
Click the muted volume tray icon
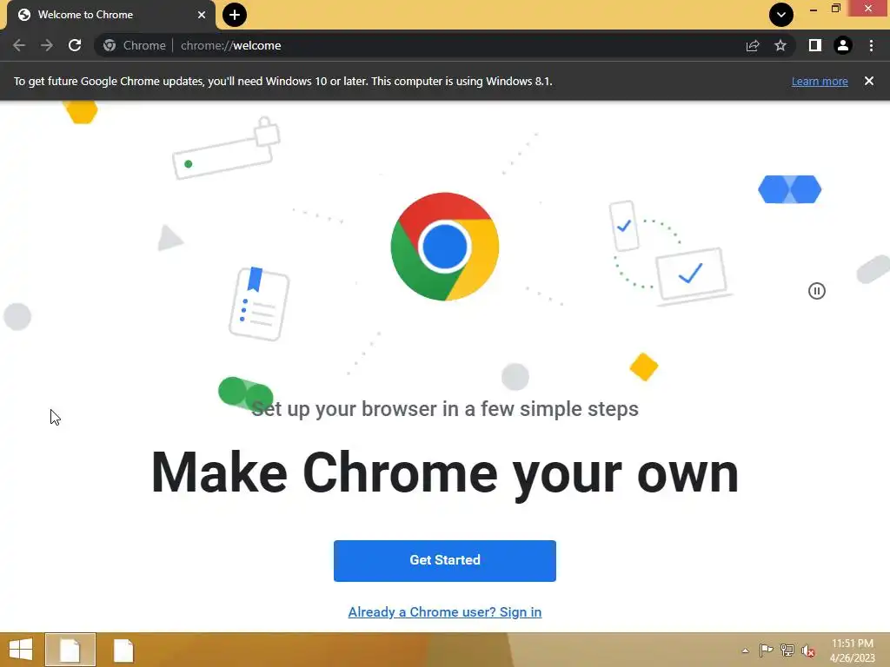[808, 651]
